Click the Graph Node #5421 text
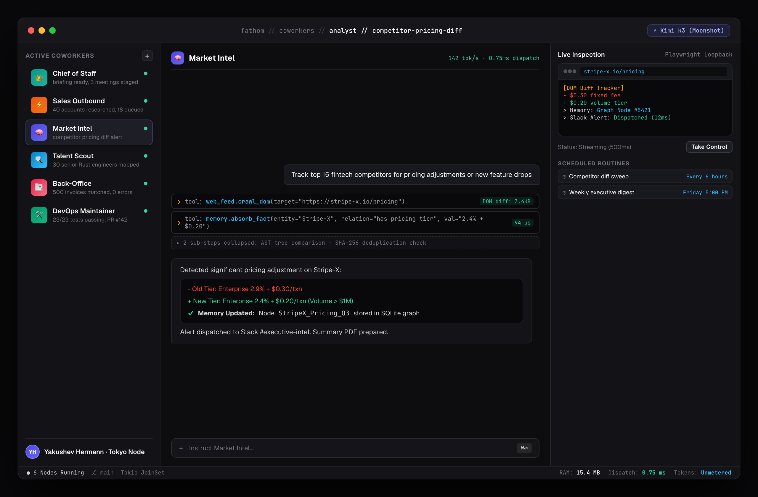This screenshot has width=758, height=497. click(624, 110)
